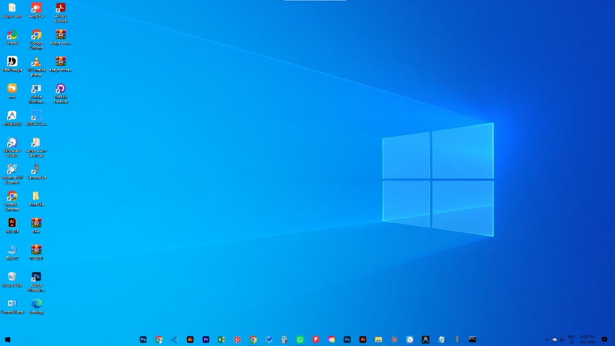Image resolution: width=615 pixels, height=346 pixels.
Task: Select the Antigravity desktop shortcut
Action: click(12, 118)
